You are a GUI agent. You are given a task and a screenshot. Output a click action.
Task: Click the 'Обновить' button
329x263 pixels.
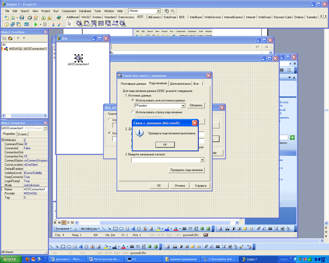[x=196, y=105]
